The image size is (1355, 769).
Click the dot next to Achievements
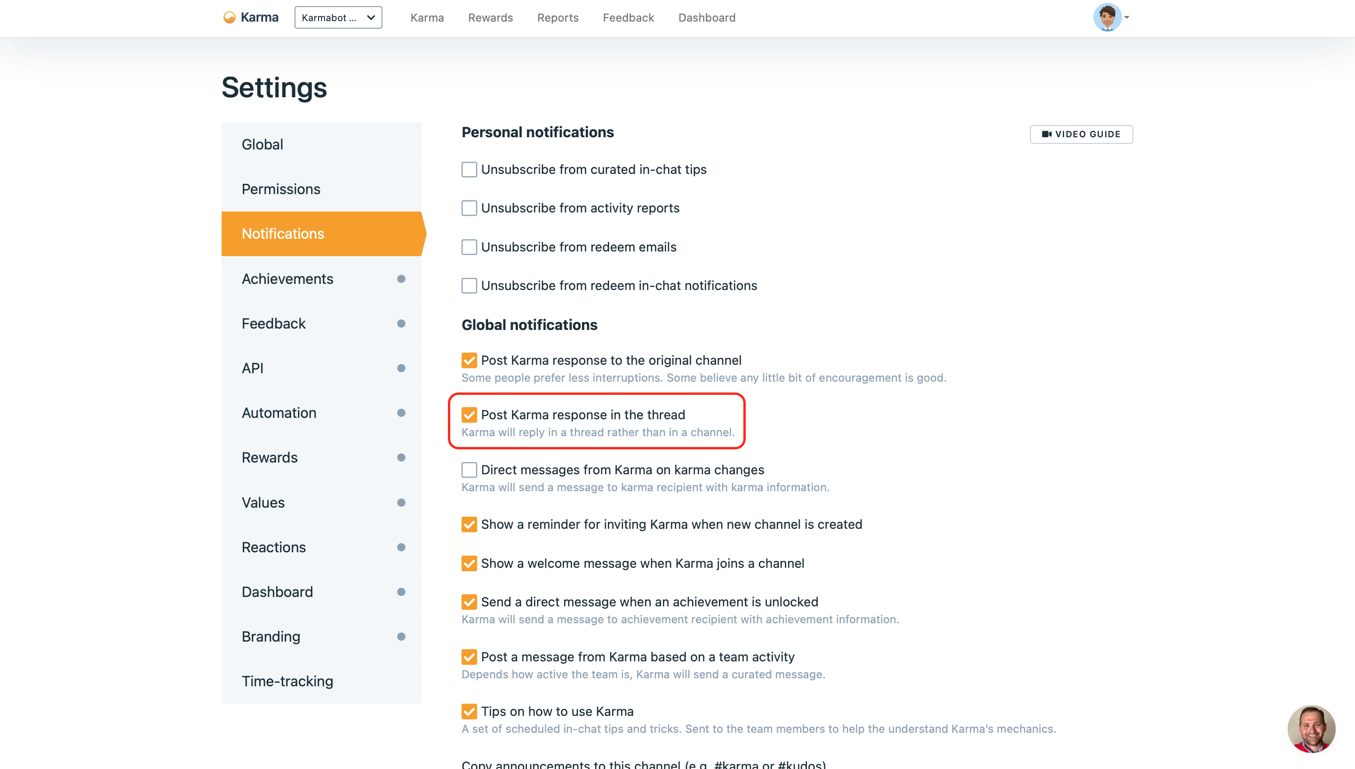401,279
